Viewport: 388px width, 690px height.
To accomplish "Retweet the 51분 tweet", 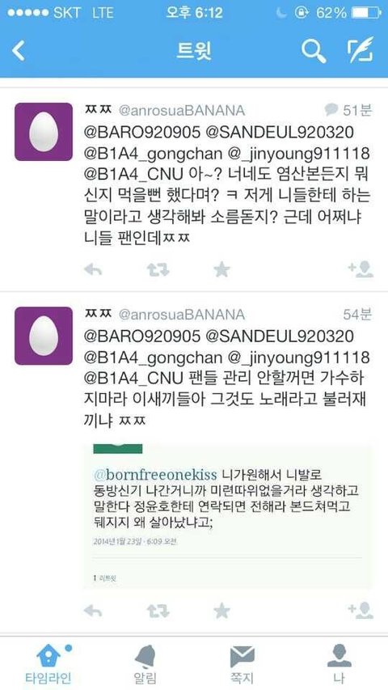I will (158, 269).
